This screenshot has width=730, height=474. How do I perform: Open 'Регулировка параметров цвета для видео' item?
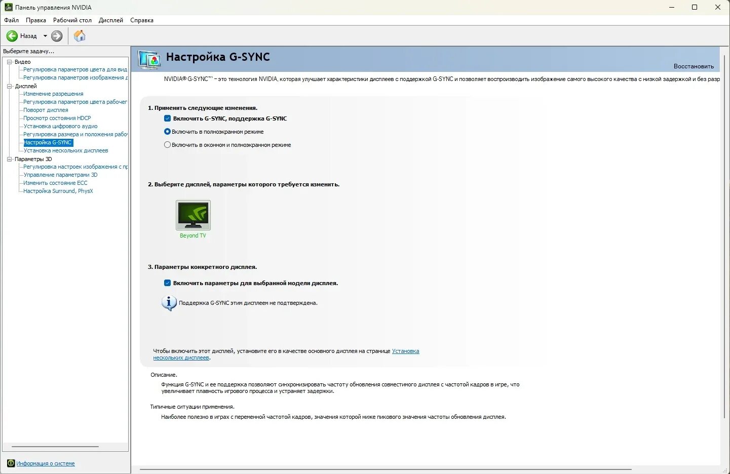(75, 69)
